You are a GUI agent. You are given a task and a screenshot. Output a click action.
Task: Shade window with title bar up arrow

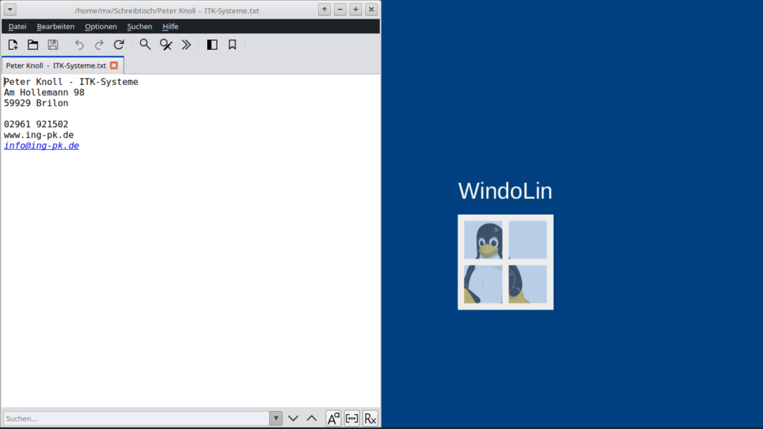click(x=325, y=9)
